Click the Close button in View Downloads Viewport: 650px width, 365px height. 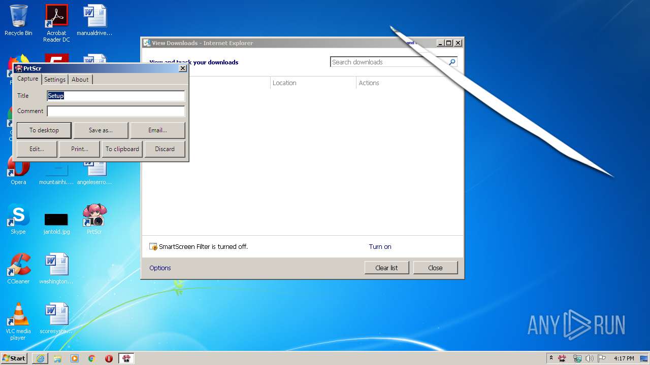[435, 268]
